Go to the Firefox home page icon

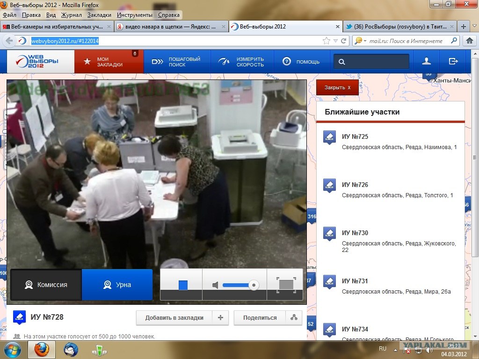470,41
